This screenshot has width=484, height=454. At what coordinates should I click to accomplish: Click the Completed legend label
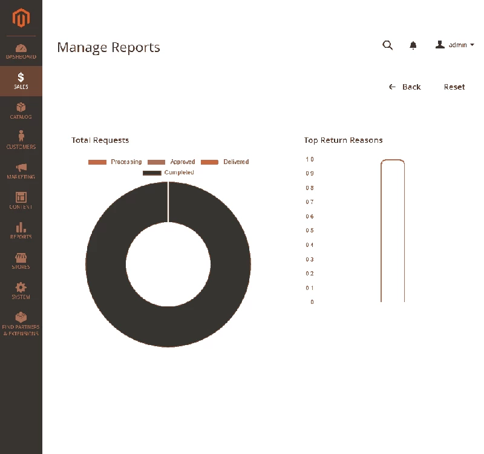point(179,173)
